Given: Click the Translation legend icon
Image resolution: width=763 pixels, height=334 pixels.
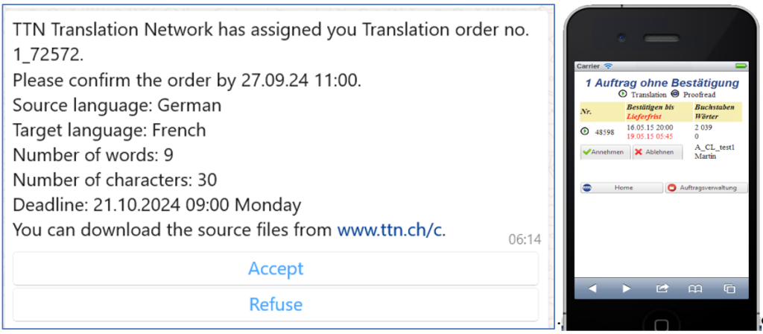Looking at the screenshot, I should coord(624,95).
